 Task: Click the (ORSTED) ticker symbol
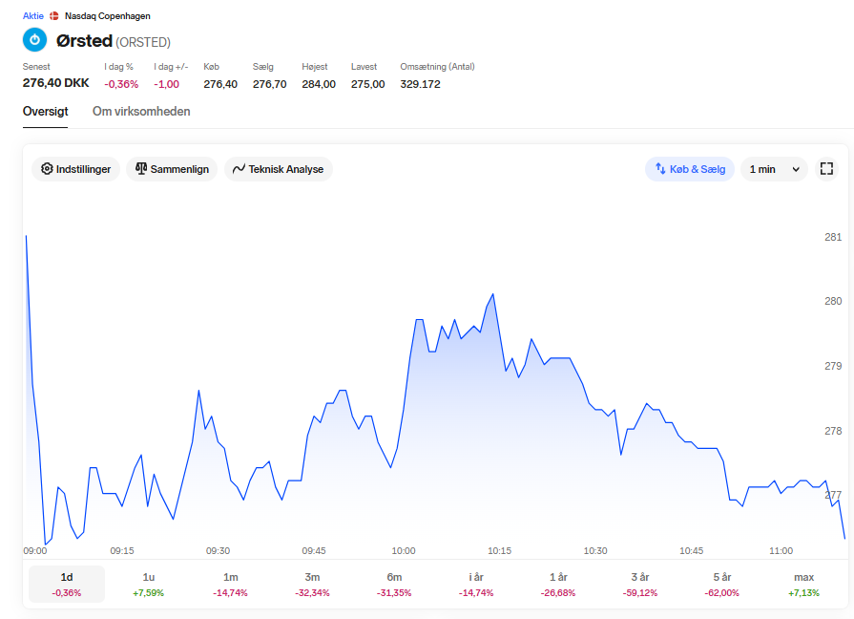pos(143,43)
